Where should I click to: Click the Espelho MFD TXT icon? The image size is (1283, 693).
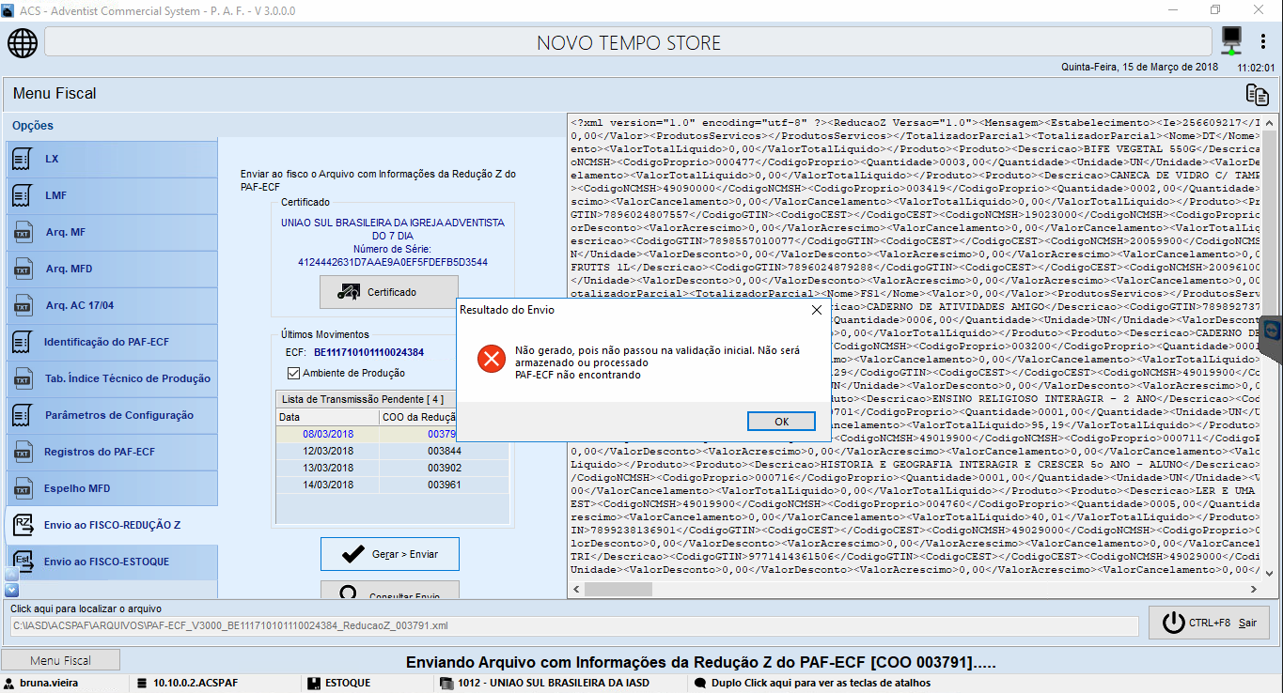tap(23, 489)
